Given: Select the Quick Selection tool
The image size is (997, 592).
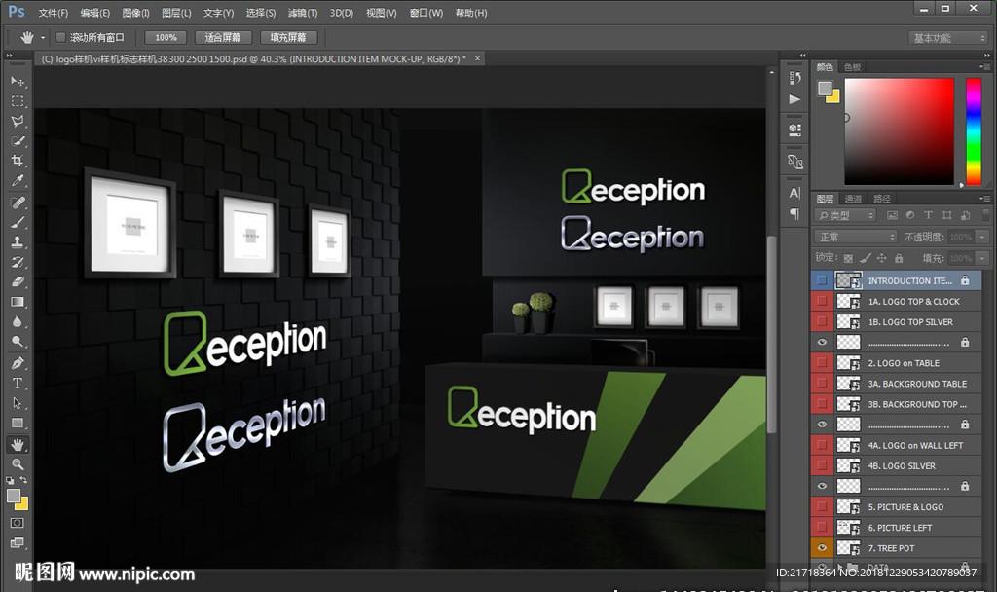Looking at the screenshot, I should (x=18, y=140).
